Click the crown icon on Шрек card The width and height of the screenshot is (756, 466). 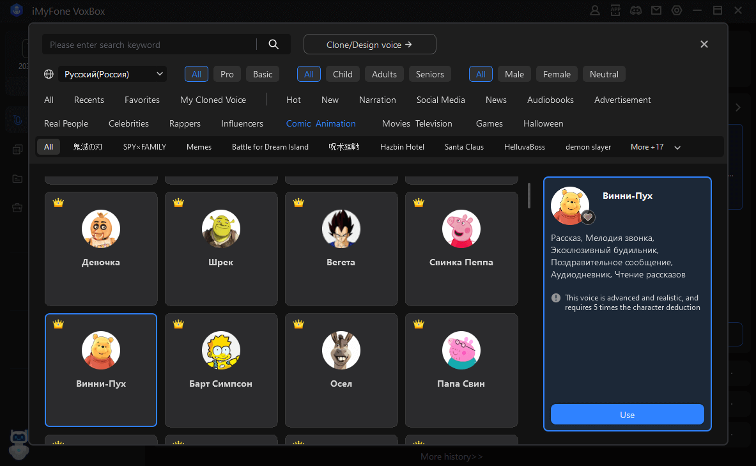click(178, 203)
